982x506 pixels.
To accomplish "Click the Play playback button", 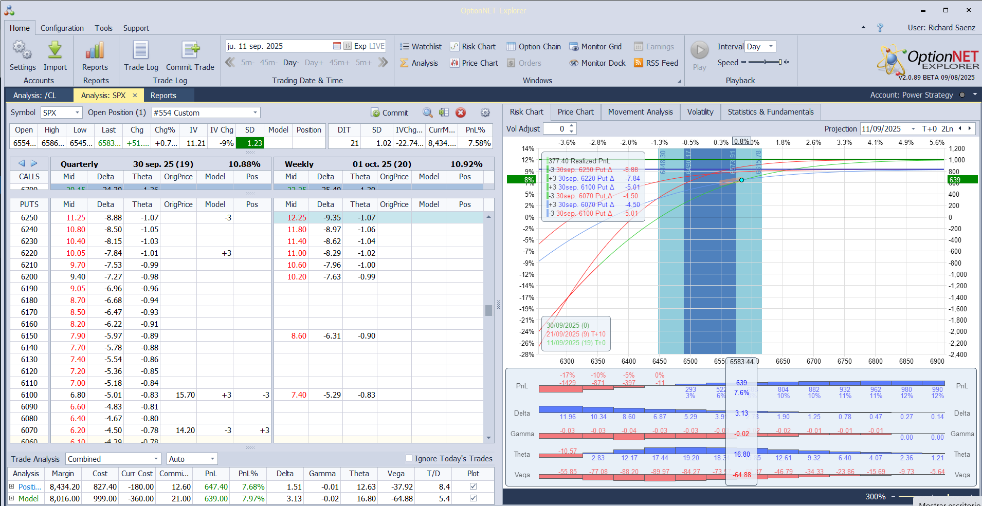I will 699,50.
